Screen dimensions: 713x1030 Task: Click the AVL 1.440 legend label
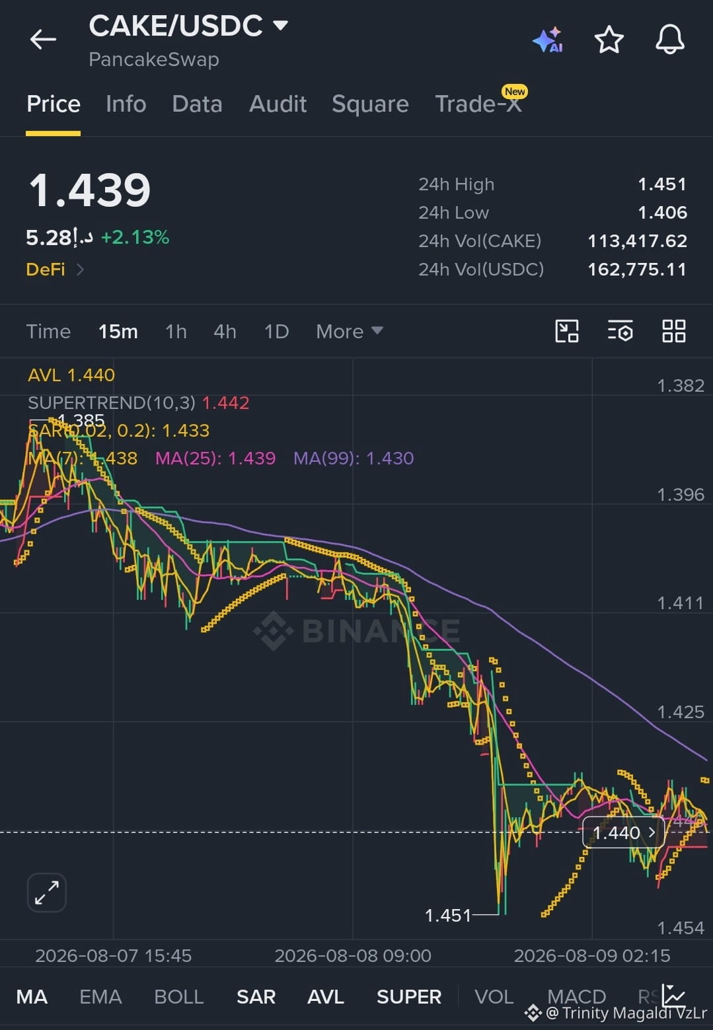coord(71,375)
